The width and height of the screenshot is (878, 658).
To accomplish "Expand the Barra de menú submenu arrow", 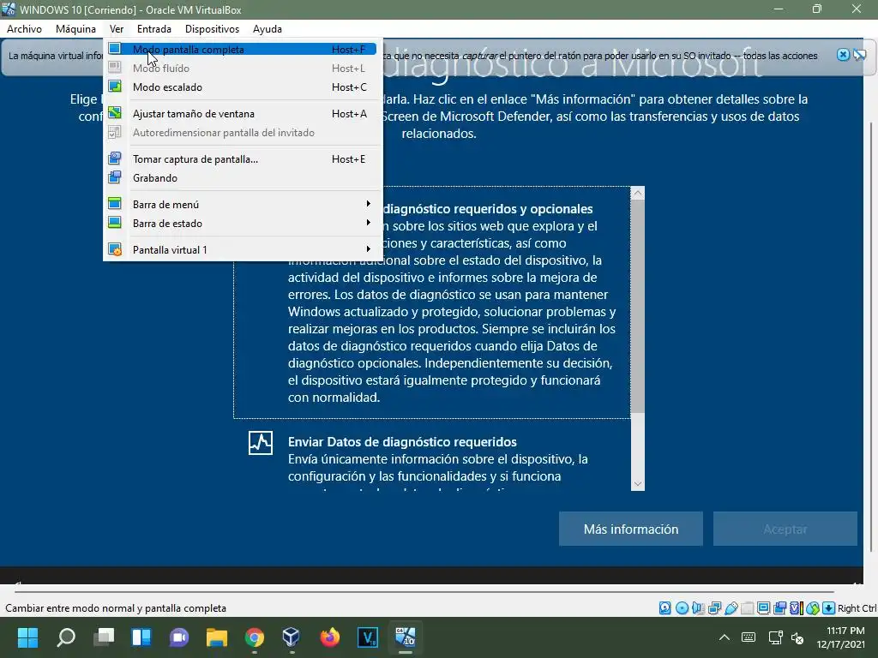I will click(x=368, y=204).
